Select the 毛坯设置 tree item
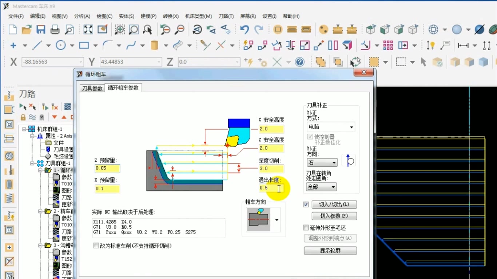This screenshot has width=497, height=279. (x=60, y=157)
